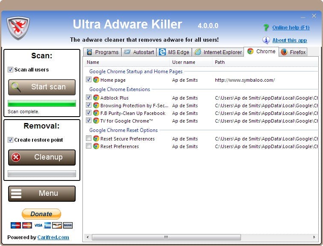The image size is (323, 246).
Task: Switch to the Autostart tab
Action: click(139, 52)
